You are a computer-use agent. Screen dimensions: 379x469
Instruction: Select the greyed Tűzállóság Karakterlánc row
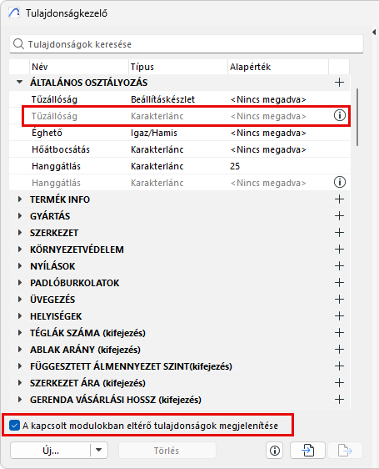pos(179,116)
